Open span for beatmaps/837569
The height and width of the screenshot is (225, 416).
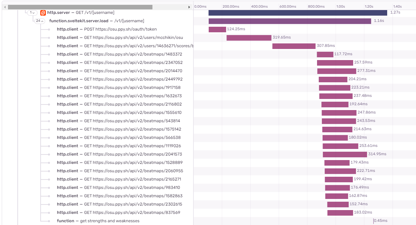coord(118,212)
